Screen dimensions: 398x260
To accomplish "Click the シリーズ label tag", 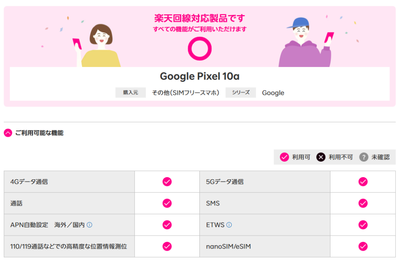I will click(x=241, y=92).
